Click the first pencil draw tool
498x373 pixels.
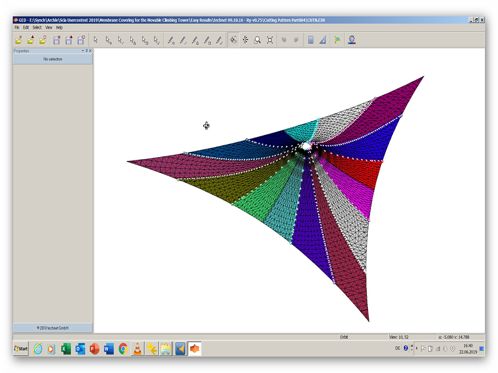tap(171, 40)
